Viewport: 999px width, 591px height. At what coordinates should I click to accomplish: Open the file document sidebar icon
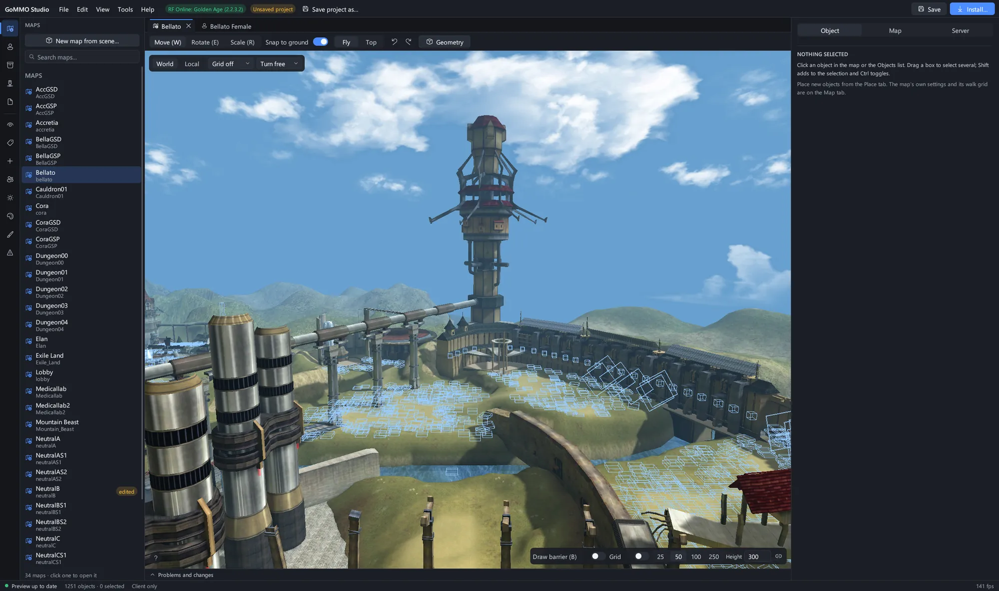point(10,102)
